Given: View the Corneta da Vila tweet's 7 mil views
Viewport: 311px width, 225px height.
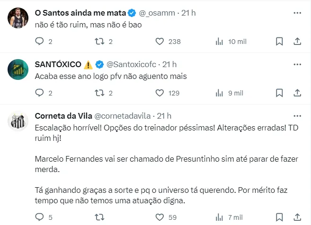Looking at the screenshot, I should [x=220, y=217].
